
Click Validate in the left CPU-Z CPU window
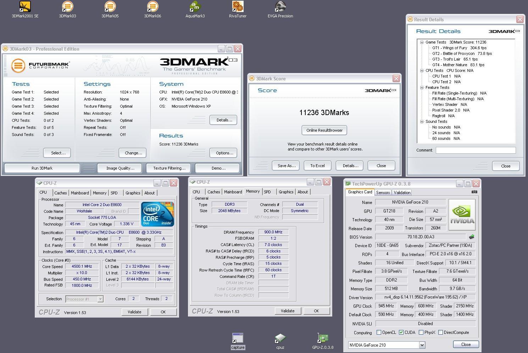pyautogui.click(x=134, y=312)
